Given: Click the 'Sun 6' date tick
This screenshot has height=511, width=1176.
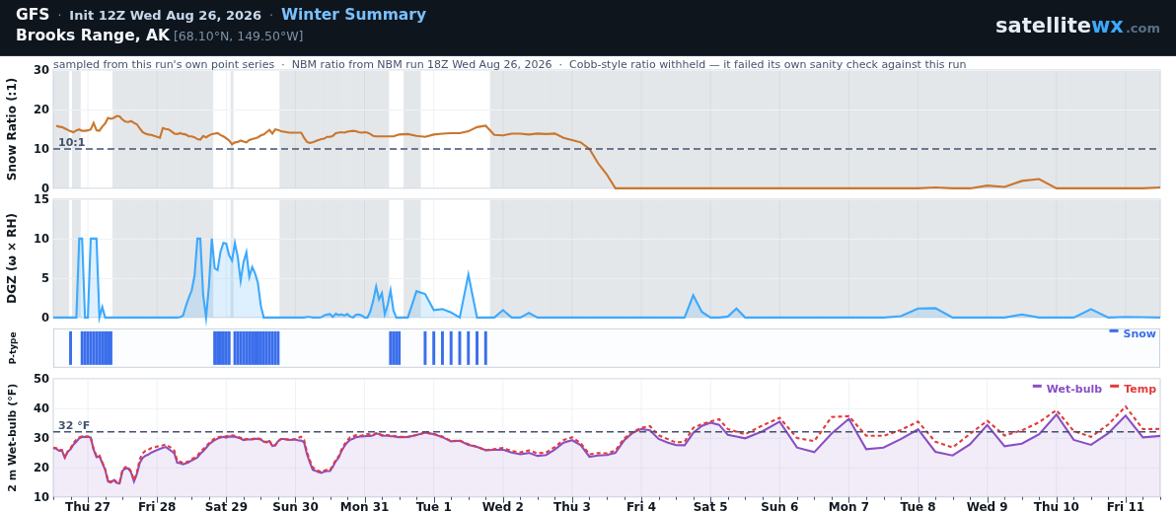Looking at the screenshot, I should (780, 506).
